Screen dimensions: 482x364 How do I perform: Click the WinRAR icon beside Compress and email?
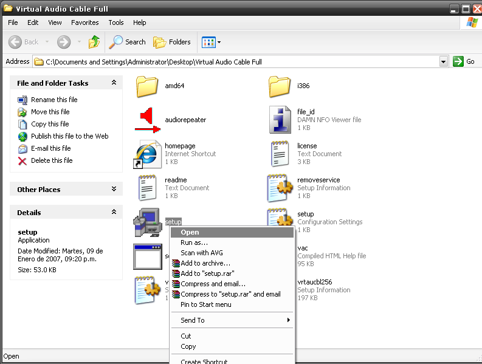(x=176, y=284)
